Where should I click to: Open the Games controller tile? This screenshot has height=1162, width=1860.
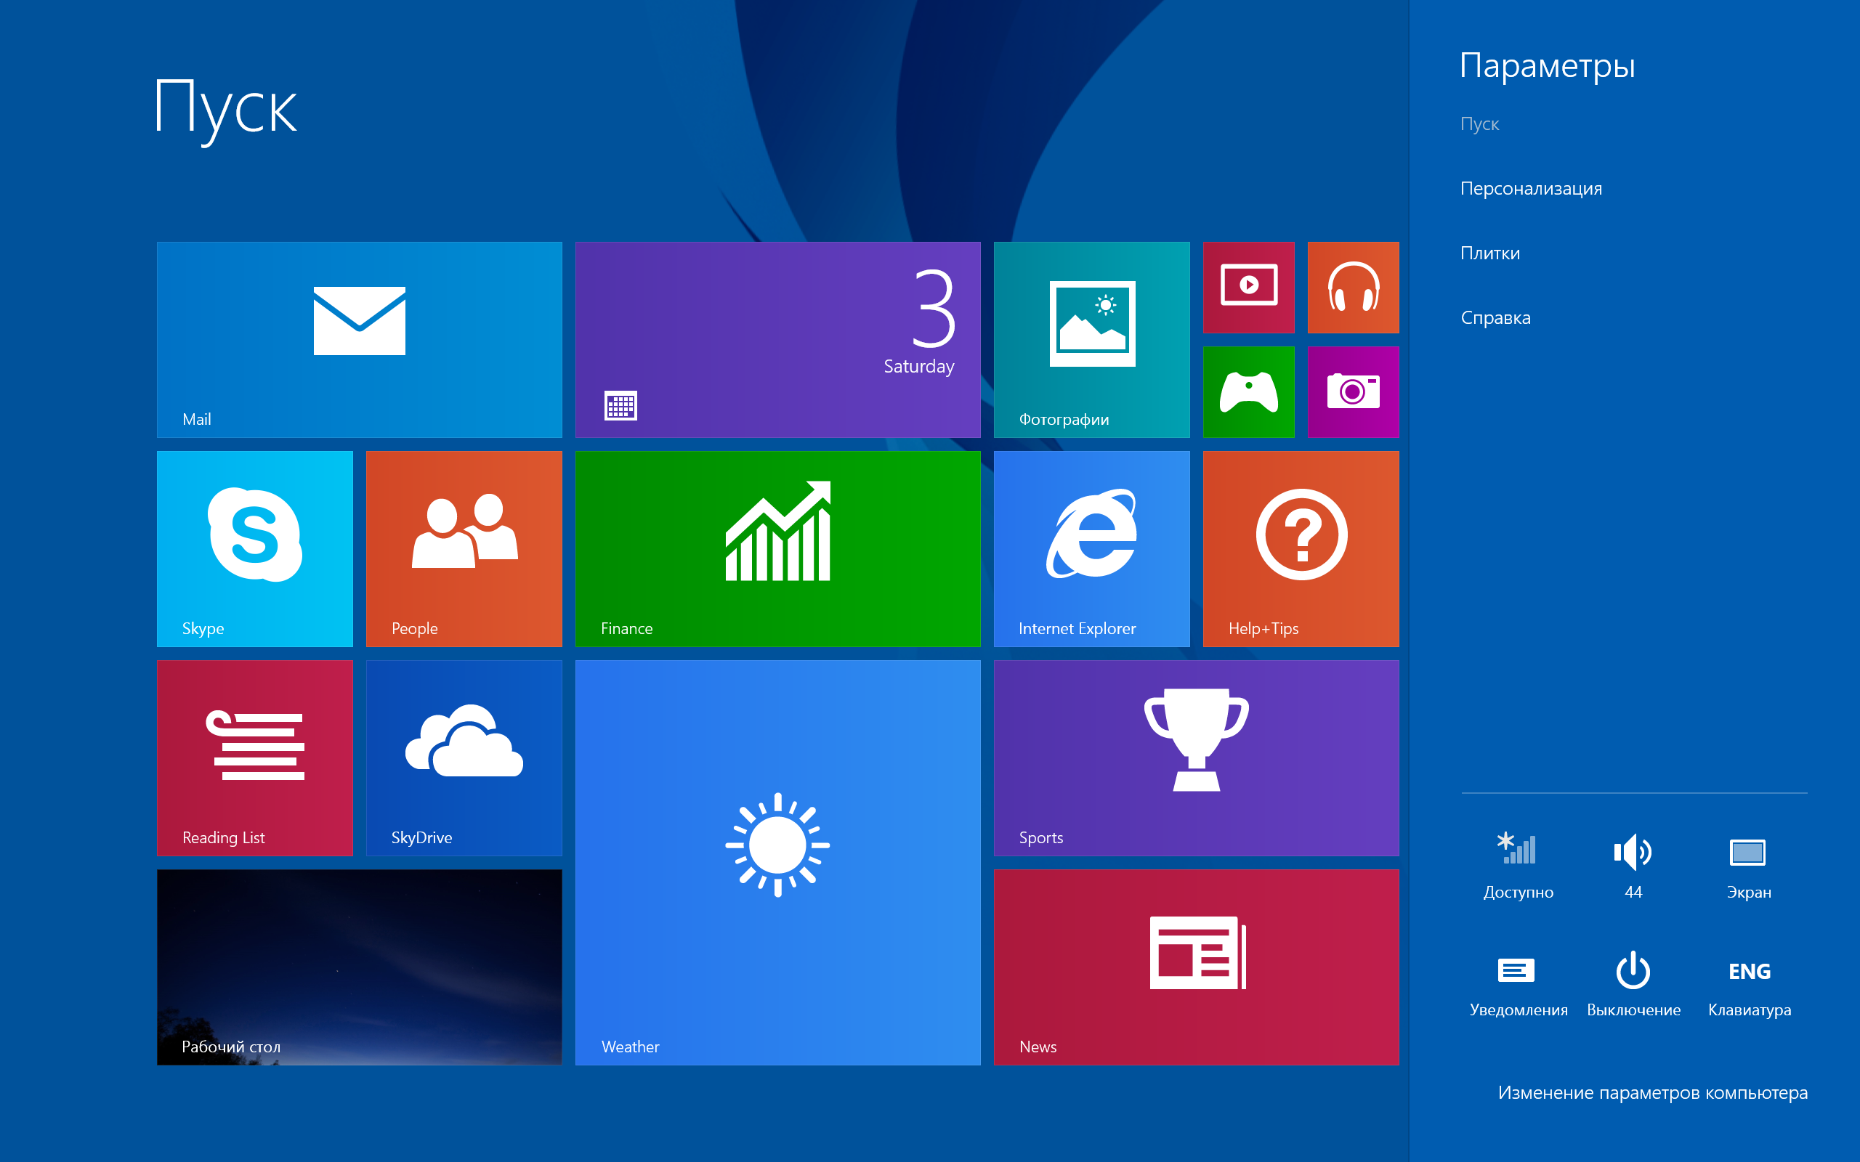(1248, 392)
